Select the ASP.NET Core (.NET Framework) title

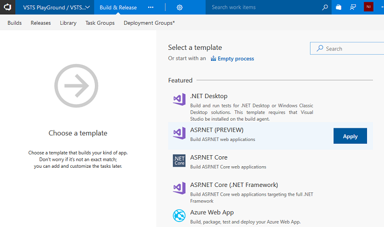tap(234, 185)
